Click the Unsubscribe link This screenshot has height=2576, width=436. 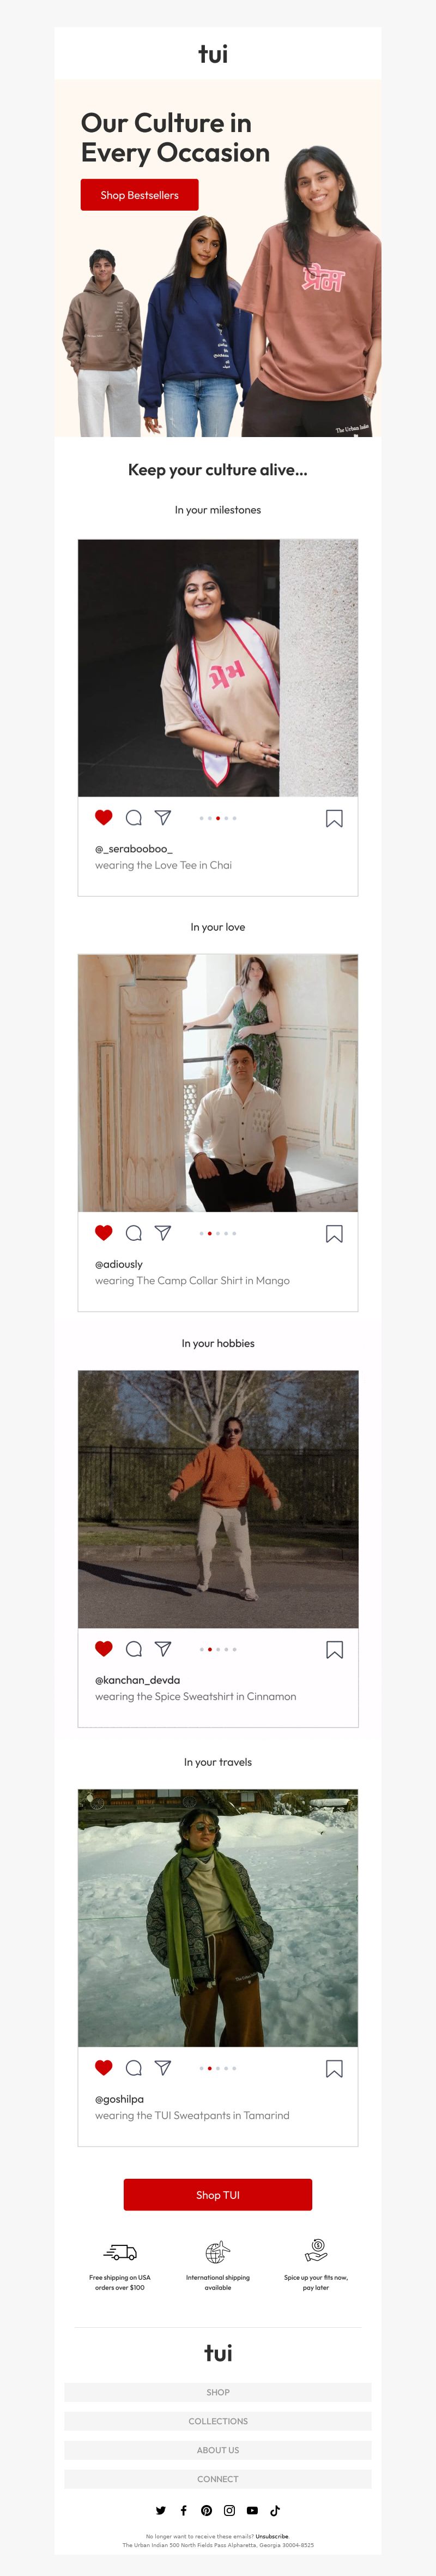coord(271,2536)
